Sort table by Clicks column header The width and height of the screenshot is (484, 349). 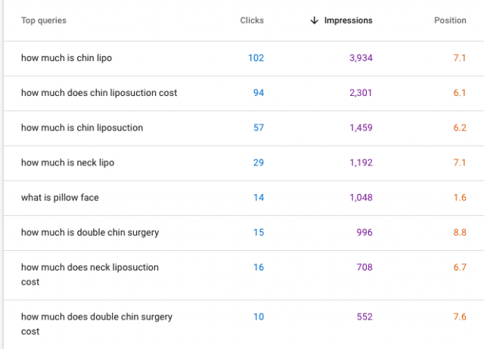[x=252, y=20]
